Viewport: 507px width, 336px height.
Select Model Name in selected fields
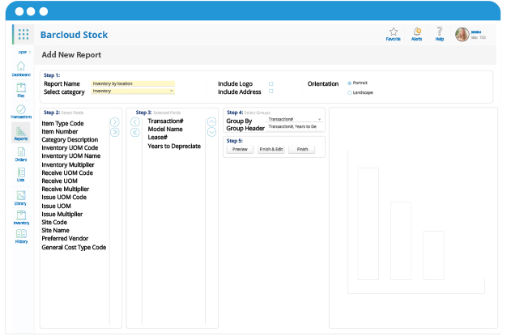point(165,129)
